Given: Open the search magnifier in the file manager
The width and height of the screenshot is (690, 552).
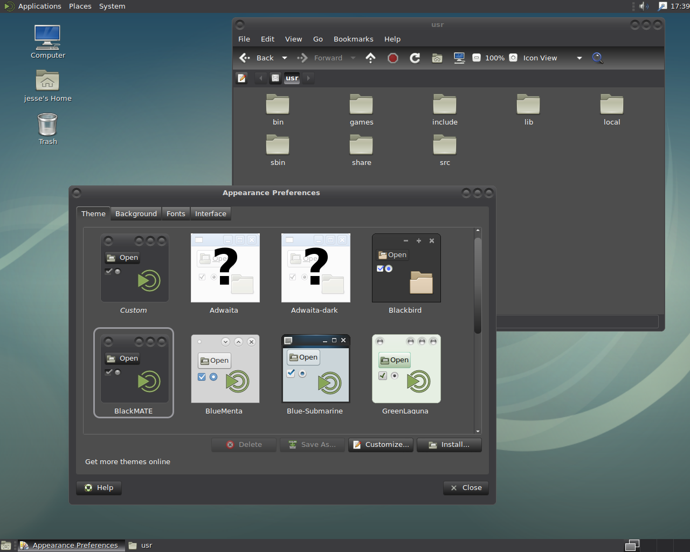Looking at the screenshot, I should [597, 58].
